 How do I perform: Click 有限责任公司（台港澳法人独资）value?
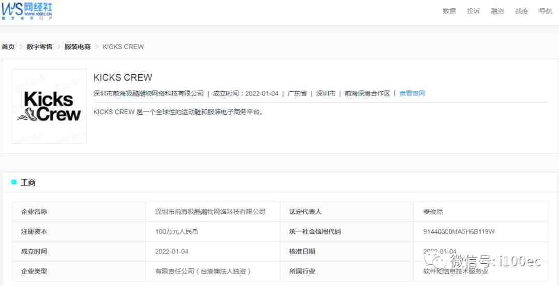pyautogui.click(x=203, y=272)
